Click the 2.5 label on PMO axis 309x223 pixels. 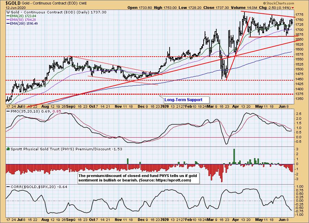click(299, 114)
